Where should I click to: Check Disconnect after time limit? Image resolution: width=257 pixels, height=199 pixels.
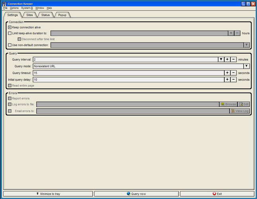(x=20, y=39)
